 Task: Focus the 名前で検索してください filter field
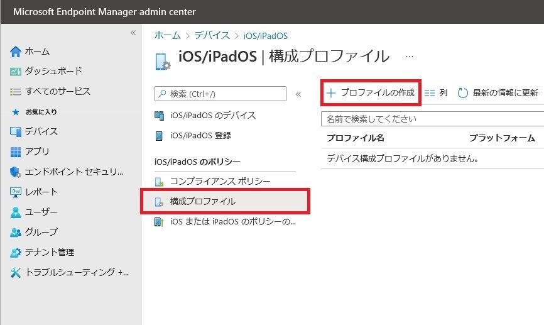pos(432,119)
